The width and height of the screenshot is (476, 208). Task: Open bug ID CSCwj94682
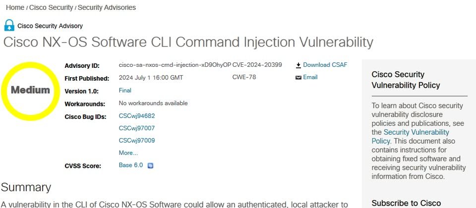point(137,116)
